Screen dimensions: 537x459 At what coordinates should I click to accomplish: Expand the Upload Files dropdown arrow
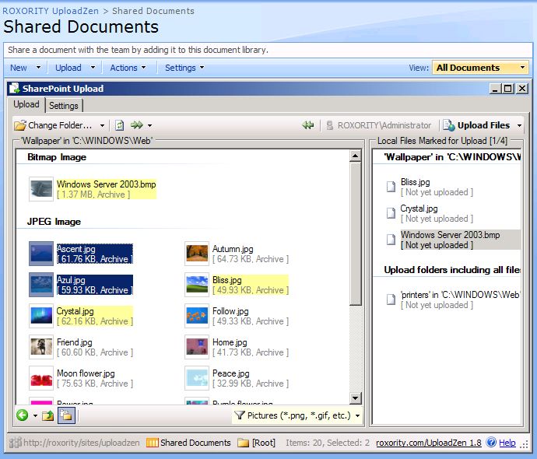pyautogui.click(x=519, y=125)
